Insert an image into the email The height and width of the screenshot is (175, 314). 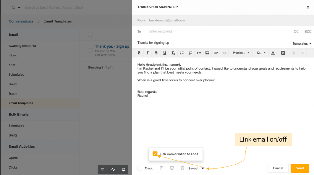tap(207, 53)
